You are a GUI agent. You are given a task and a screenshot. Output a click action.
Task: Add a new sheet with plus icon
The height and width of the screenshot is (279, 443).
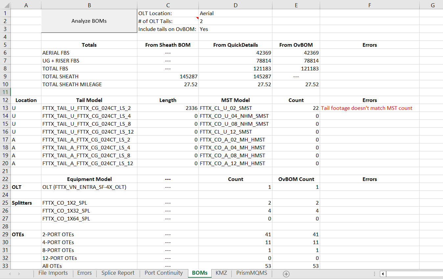tap(286, 274)
